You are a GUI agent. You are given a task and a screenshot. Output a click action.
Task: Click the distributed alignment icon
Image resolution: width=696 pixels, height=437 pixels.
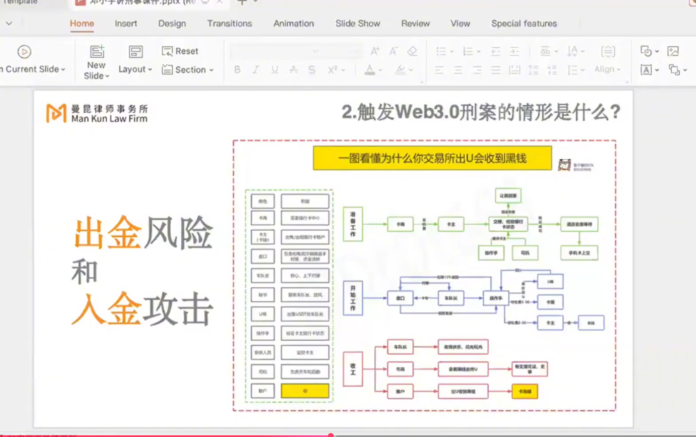coord(515,70)
